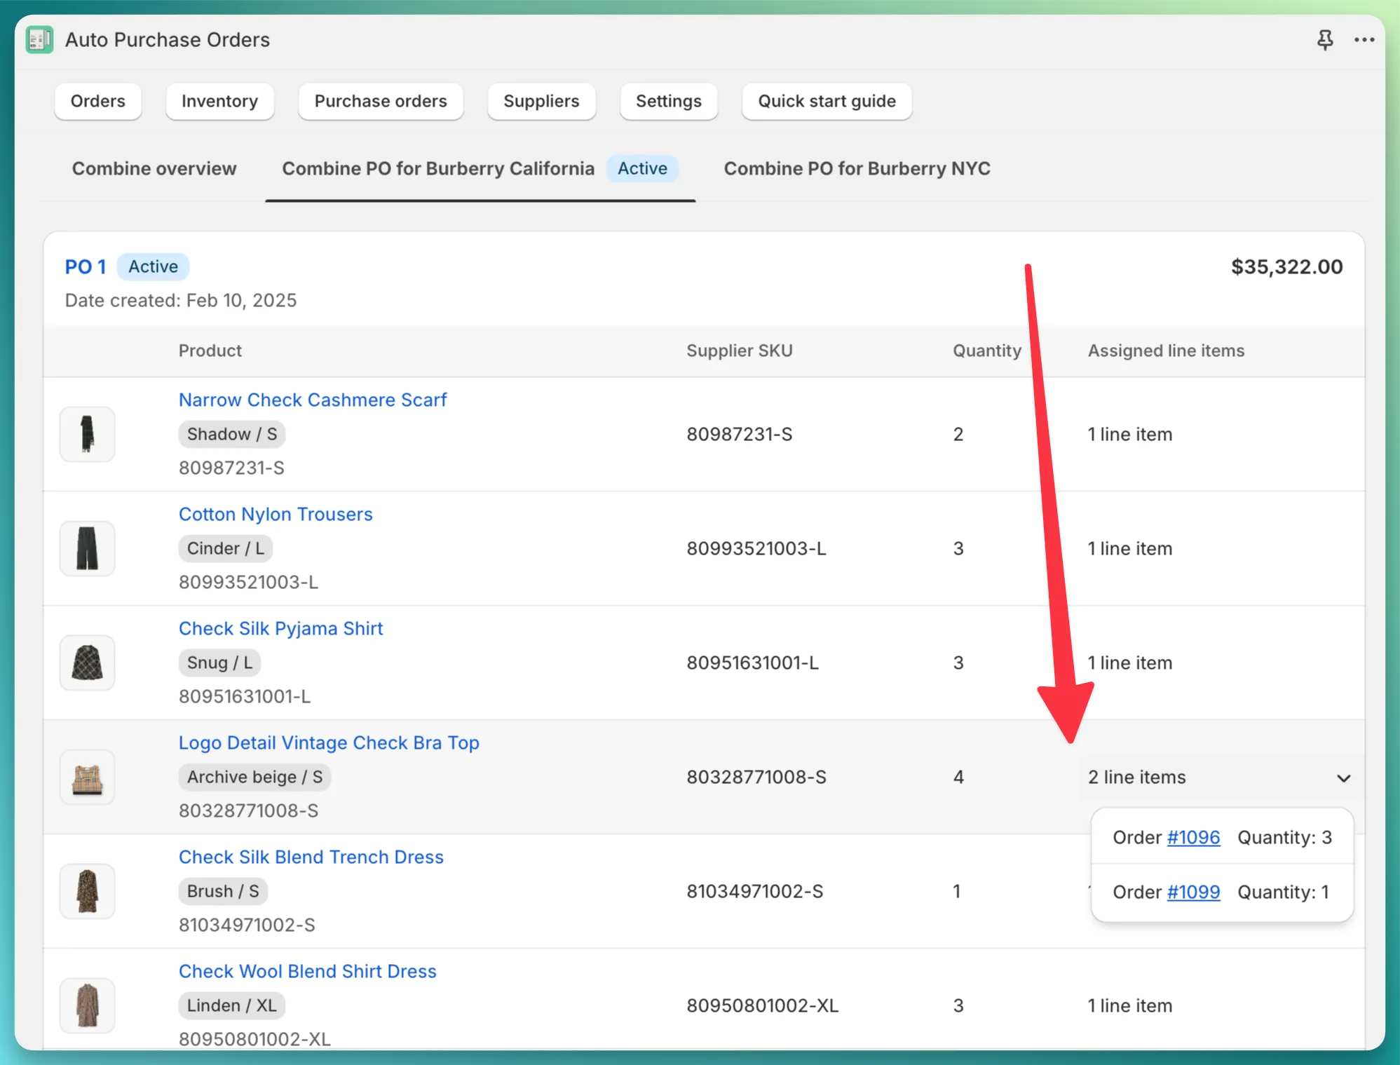Click the Assigned line items column header
Image resolution: width=1400 pixels, height=1065 pixels.
click(1166, 351)
